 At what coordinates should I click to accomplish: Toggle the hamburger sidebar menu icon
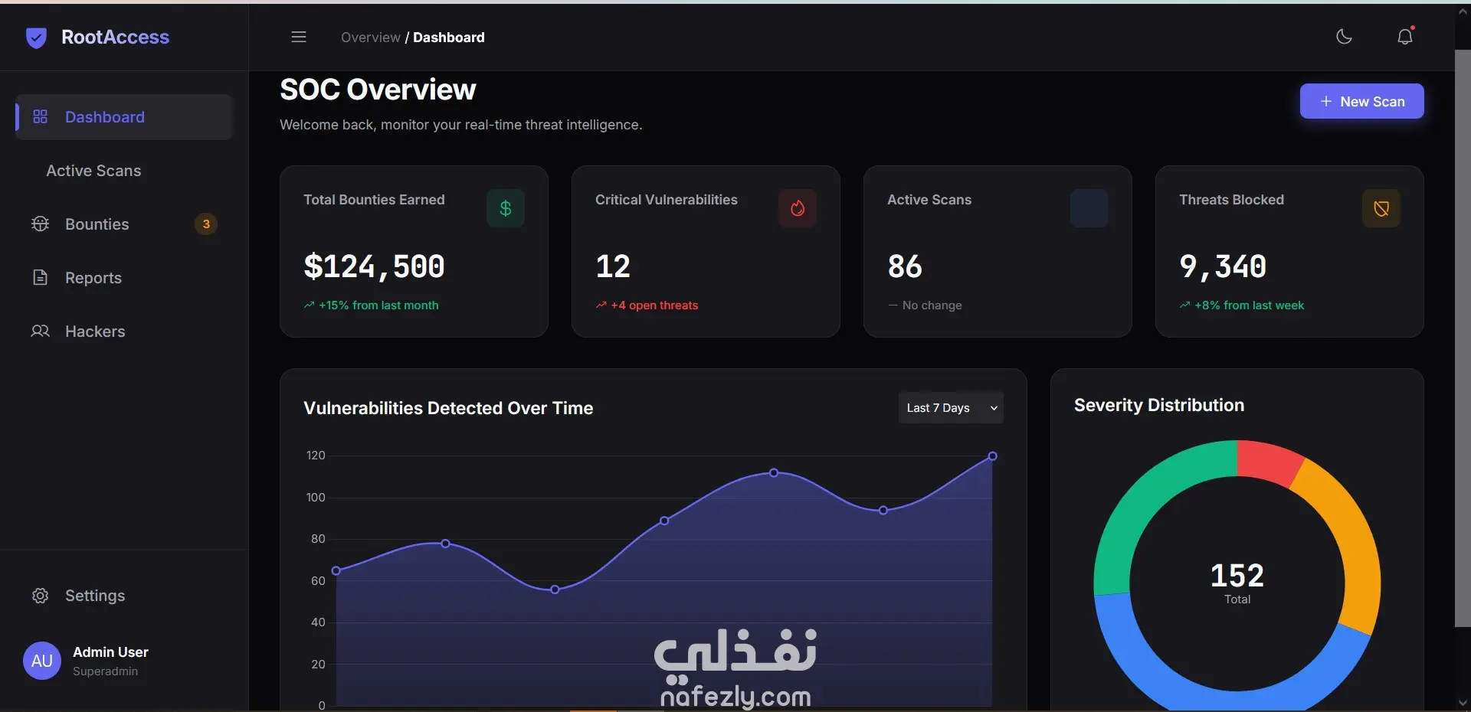click(299, 37)
